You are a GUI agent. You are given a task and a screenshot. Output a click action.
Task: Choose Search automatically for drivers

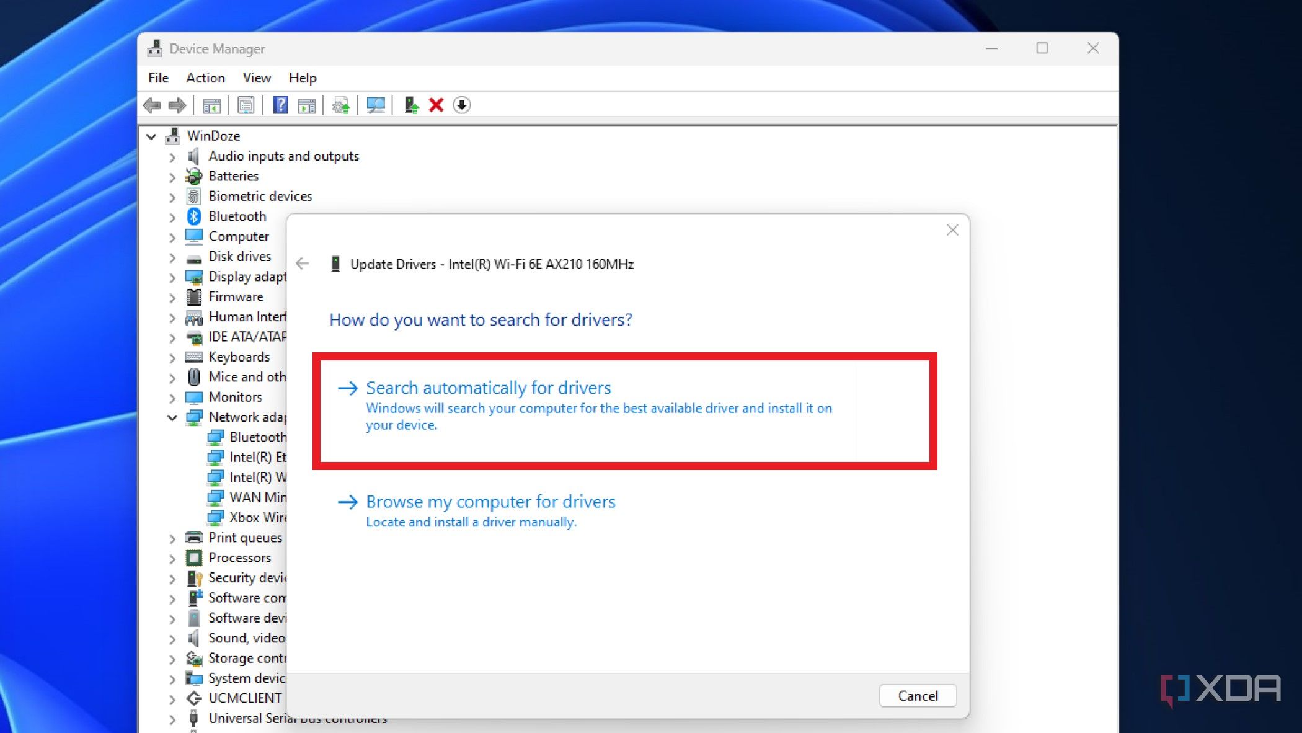tap(488, 388)
